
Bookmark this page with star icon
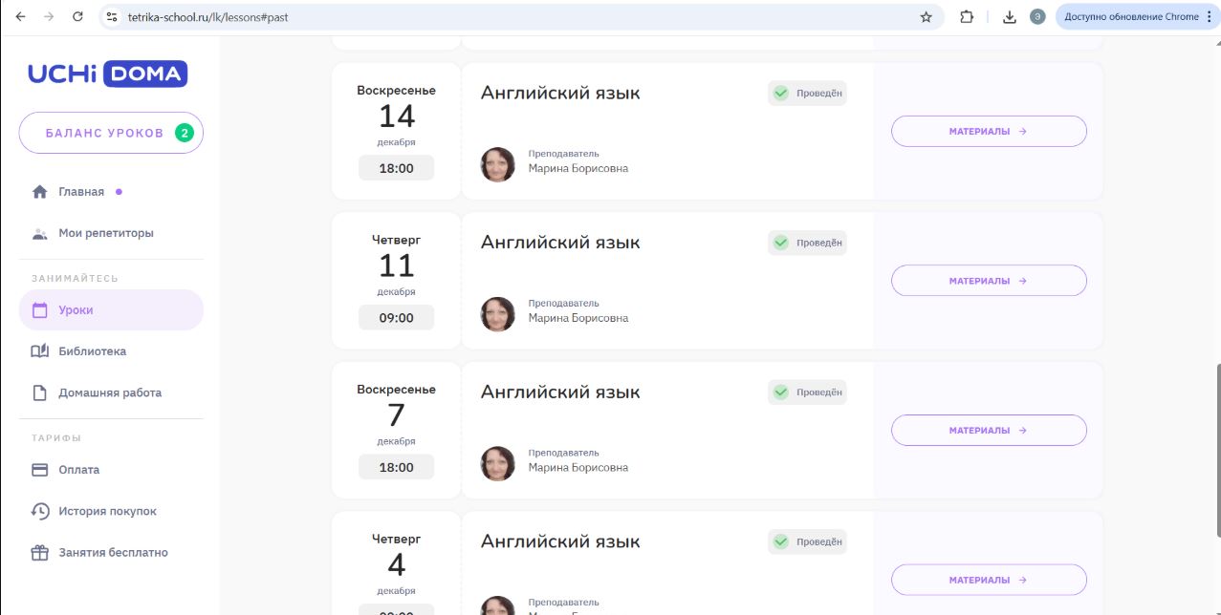coord(926,17)
